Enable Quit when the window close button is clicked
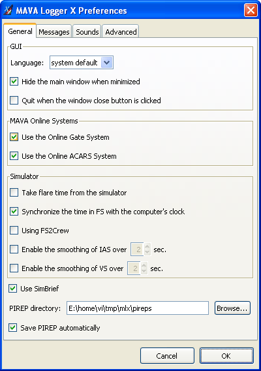 [14, 101]
